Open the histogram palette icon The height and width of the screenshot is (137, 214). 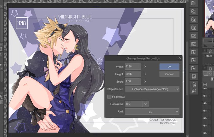click(x=194, y=76)
